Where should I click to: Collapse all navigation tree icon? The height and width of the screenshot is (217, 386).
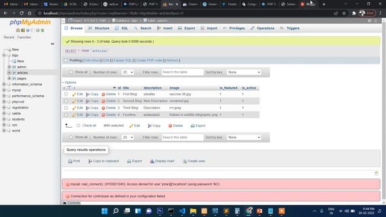point(52,44)
